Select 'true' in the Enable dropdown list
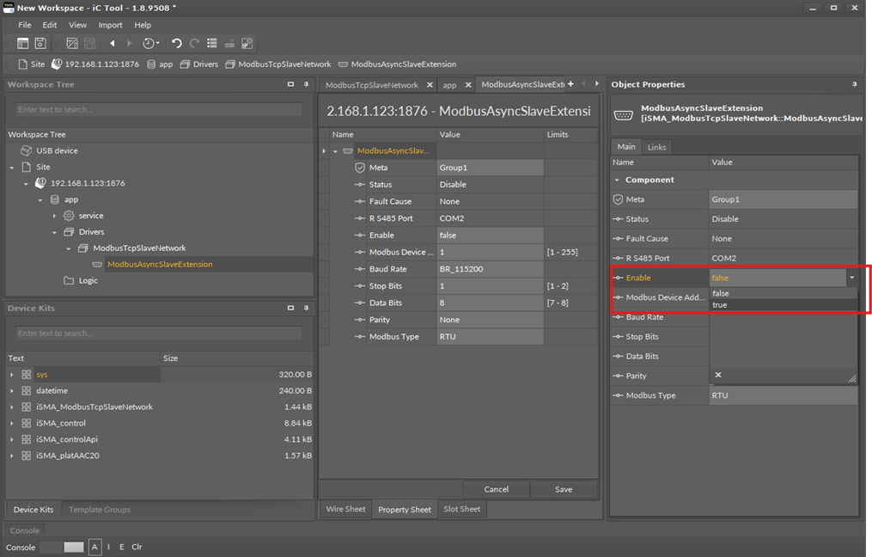The width and height of the screenshot is (872, 557). (x=720, y=305)
